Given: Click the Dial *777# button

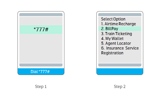Looking at the screenshot, I should [41, 72].
